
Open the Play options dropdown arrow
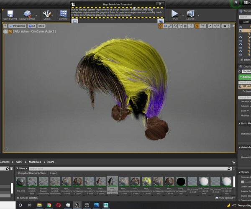[x=183, y=15]
